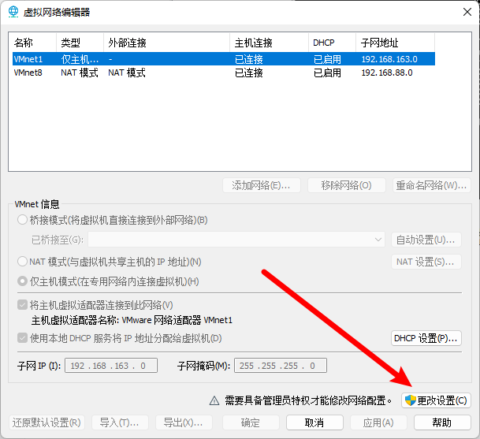The height and width of the screenshot is (439, 480).
Task: Open DHCP 设置 dialog
Action: pyautogui.click(x=426, y=338)
